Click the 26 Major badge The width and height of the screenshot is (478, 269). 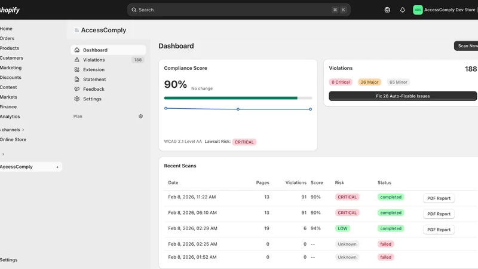pyautogui.click(x=369, y=82)
